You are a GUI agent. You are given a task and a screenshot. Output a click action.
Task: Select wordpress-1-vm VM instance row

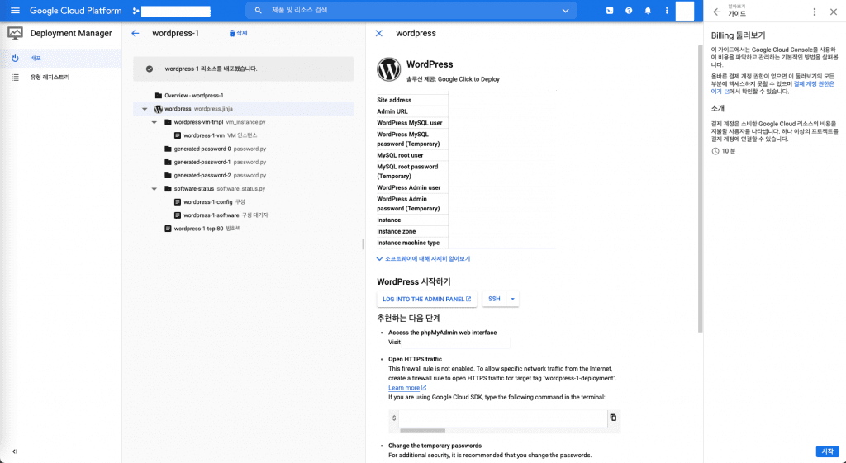244,136
